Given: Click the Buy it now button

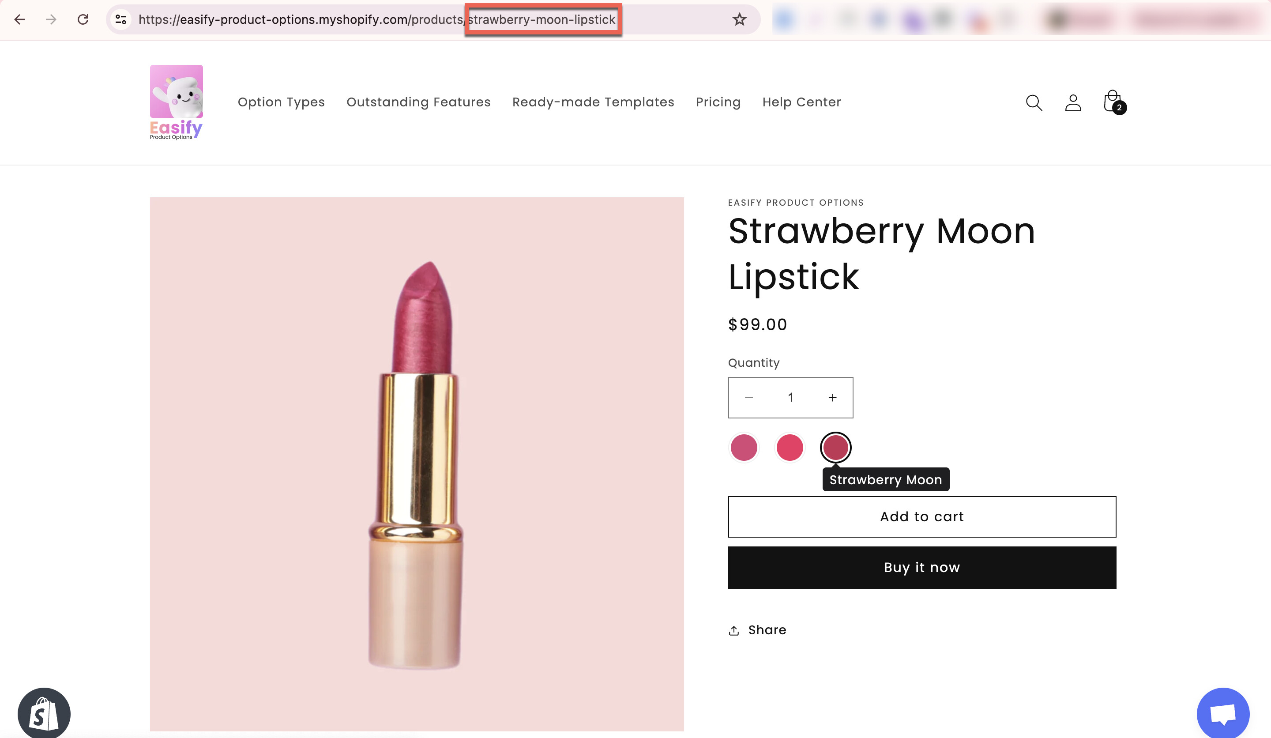Looking at the screenshot, I should [x=922, y=568].
